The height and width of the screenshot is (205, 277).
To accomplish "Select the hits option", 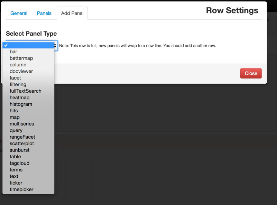I will click(x=28, y=111).
